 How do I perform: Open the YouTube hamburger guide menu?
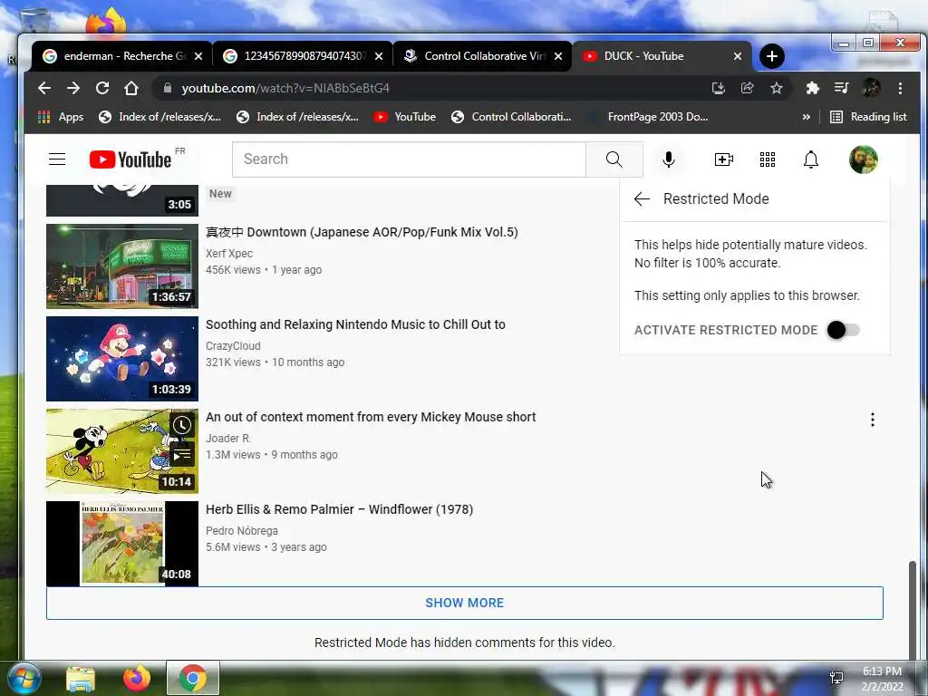coord(57,159)
